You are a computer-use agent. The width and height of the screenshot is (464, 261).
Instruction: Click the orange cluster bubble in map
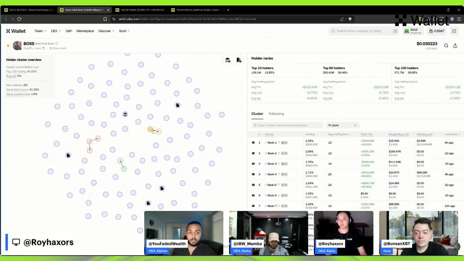150,129
